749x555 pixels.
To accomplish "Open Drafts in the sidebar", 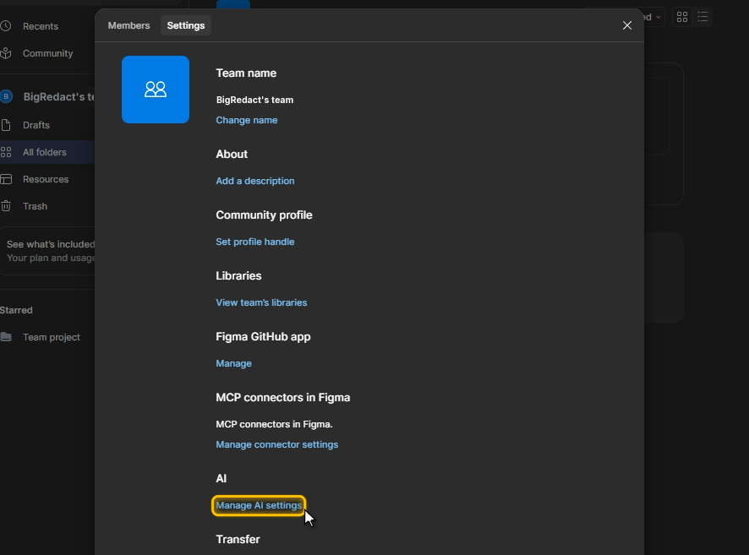I will 36,125.
